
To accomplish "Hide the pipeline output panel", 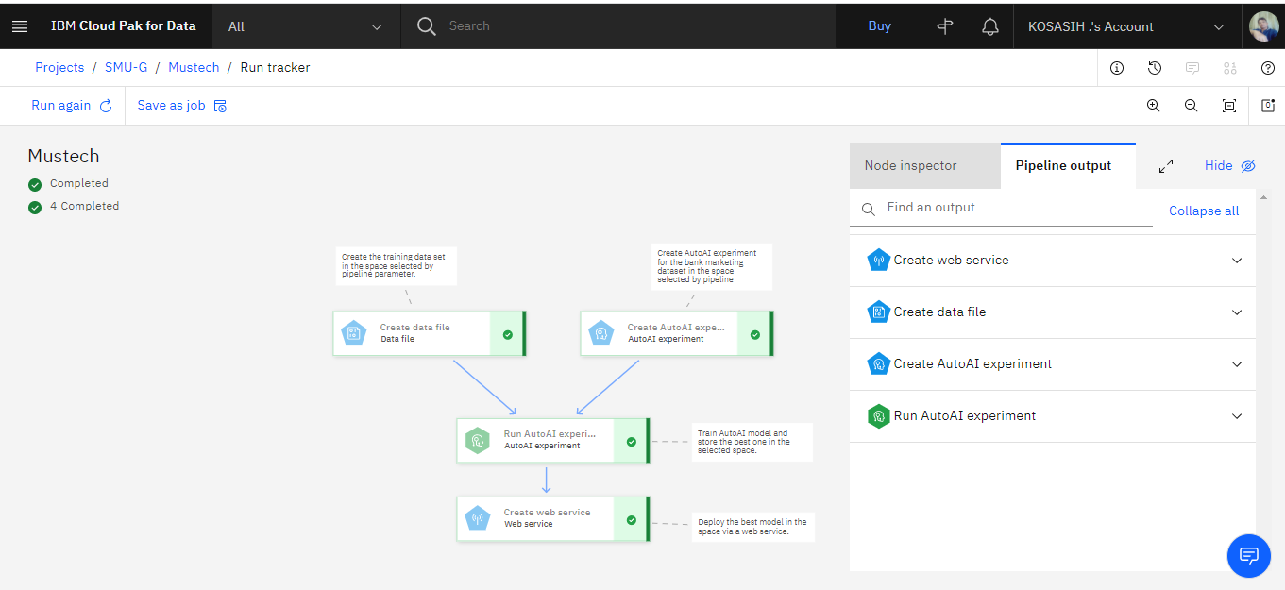I will 1230,166.
